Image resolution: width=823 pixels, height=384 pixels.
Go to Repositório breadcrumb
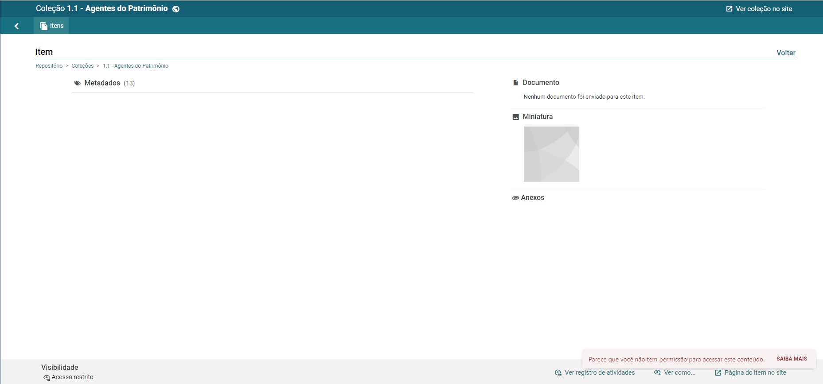(x=49, y=66)
